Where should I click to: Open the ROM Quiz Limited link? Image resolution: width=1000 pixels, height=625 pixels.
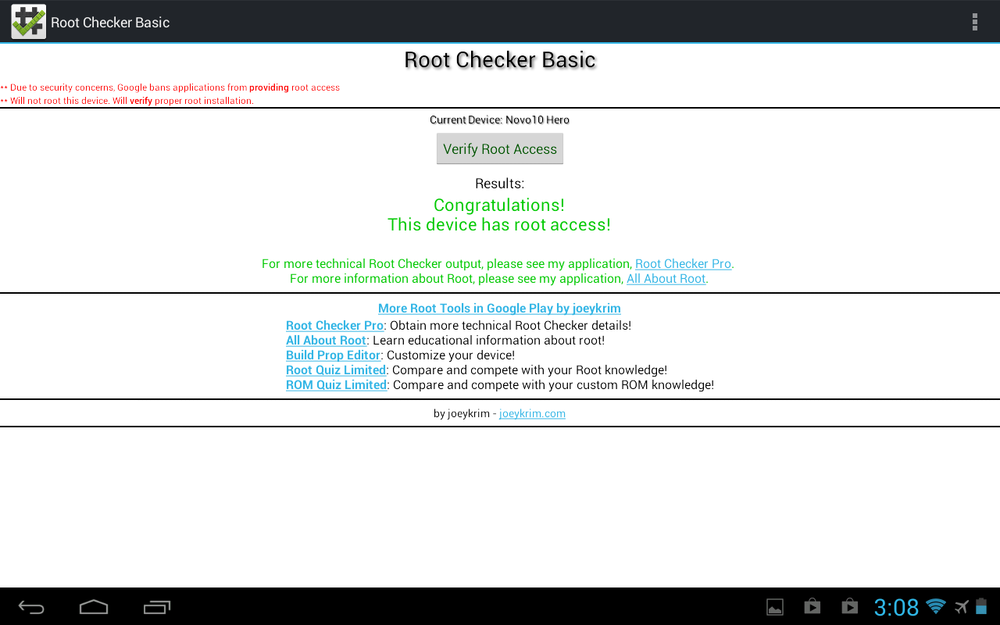pyautogui.click(x=336, y=385)
